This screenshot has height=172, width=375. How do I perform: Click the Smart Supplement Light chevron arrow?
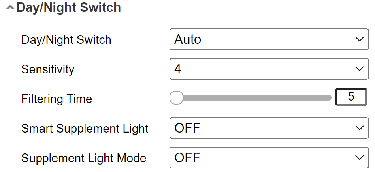click(359, 128)
